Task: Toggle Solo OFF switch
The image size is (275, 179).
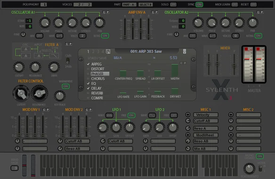Action: tap(173, 4)
